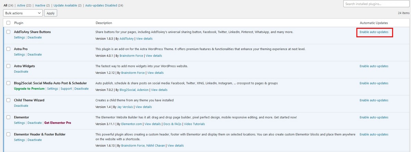
Task: Open Elementor Settings link
Action: (x=20, y=123)
